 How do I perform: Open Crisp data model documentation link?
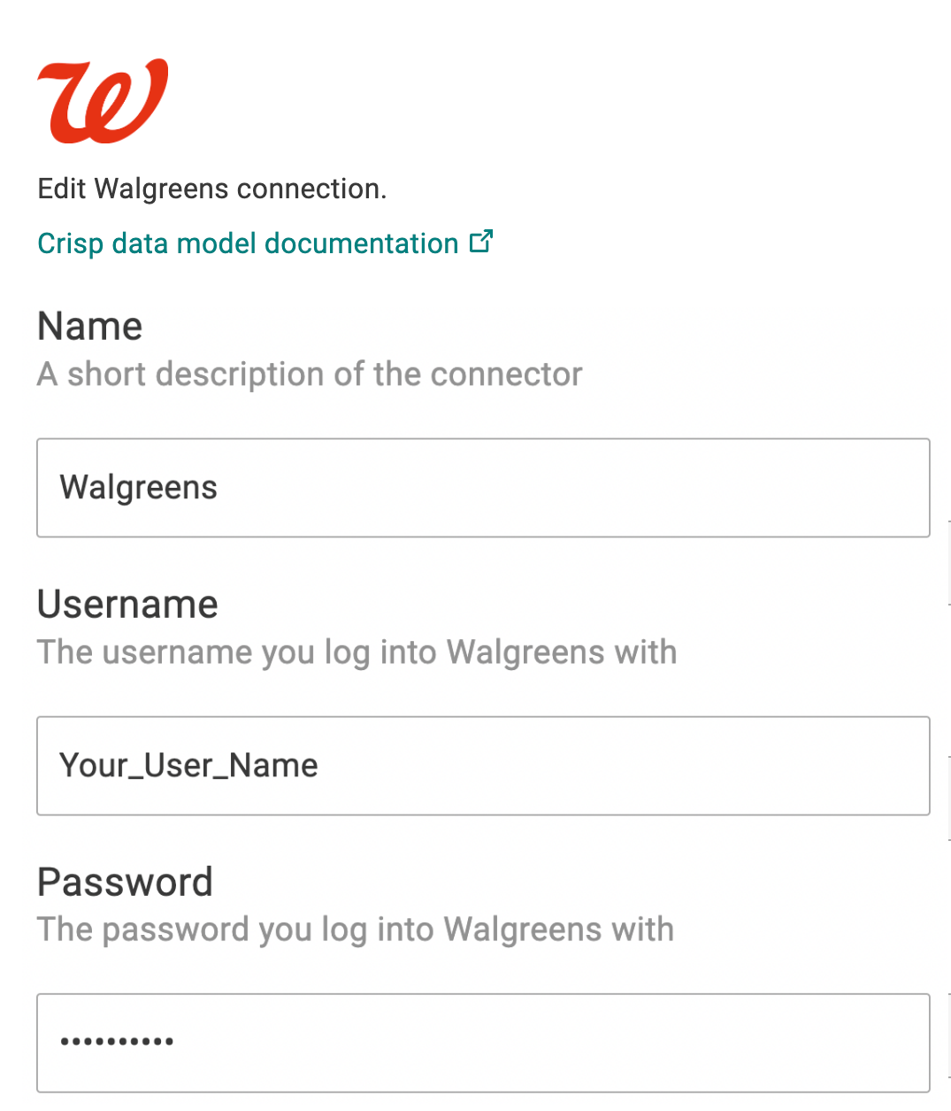(248, 243)
